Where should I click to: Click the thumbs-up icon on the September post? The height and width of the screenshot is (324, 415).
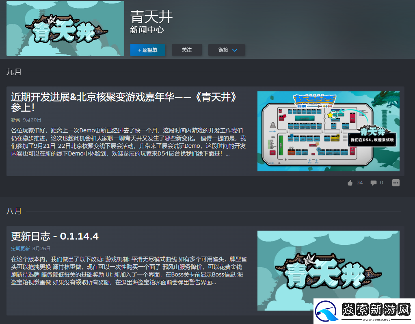tap(350, 183)
